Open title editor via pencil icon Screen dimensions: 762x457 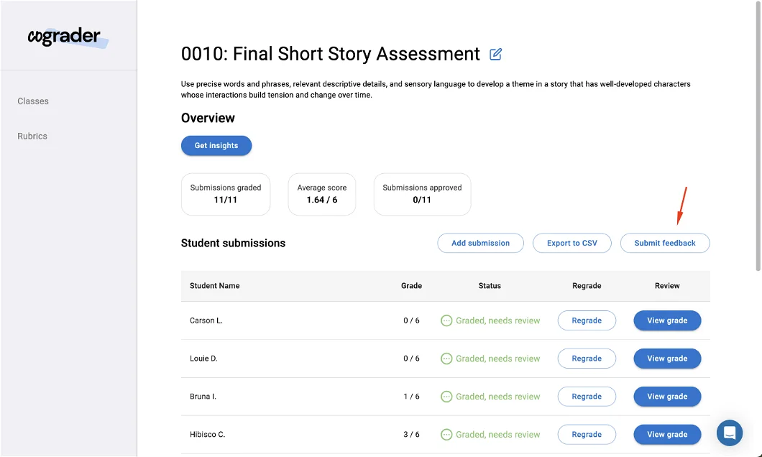tap(496, 53)
